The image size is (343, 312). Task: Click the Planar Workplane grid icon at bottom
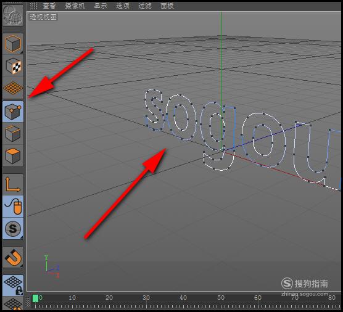click(13, 303)
